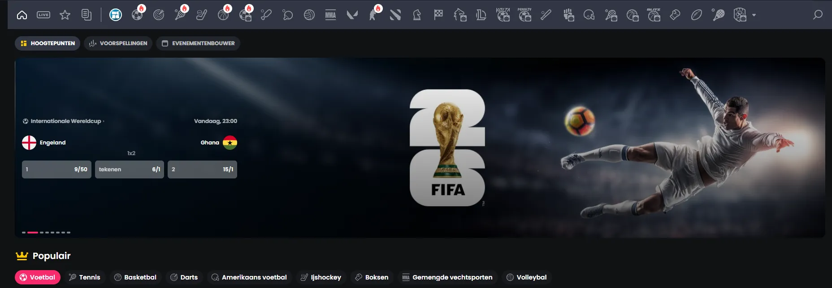The width and height of the screenshot is (832, 288).
Task: Select the rugby ball icon
Action: 697,15
